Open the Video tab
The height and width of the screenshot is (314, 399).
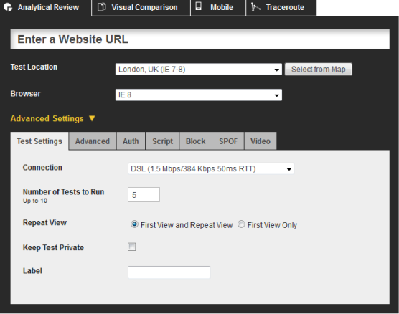pos(260,141)
